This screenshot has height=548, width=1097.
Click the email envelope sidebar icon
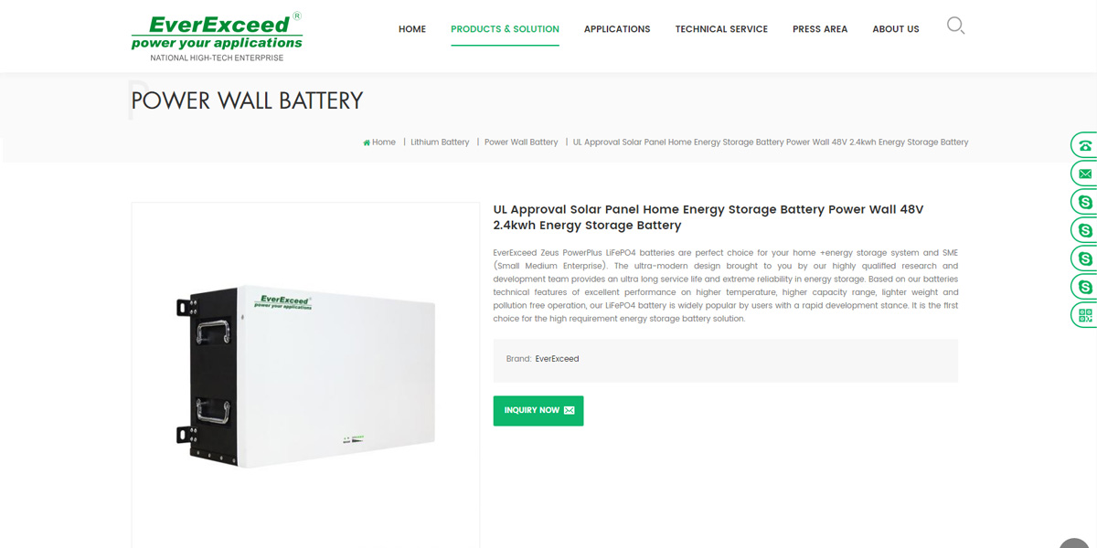pyautogui.click(x=1084, y=174)
